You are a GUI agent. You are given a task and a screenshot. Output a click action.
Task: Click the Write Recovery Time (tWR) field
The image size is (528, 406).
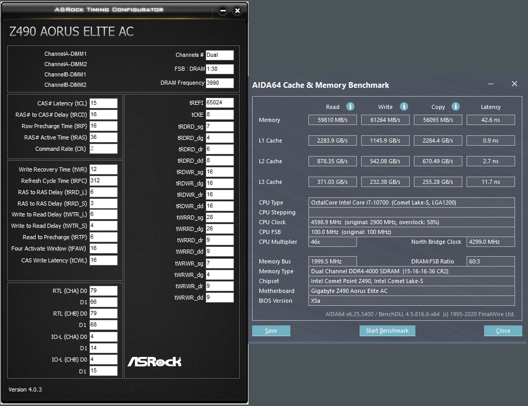click(x=103, y=169)
